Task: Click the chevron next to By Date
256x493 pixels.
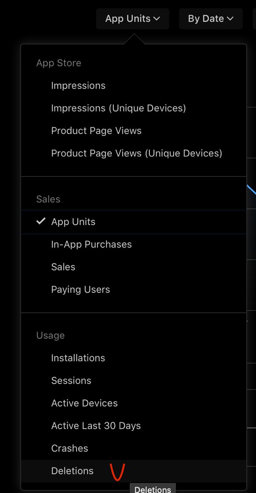Action: (x=230, y=18)
